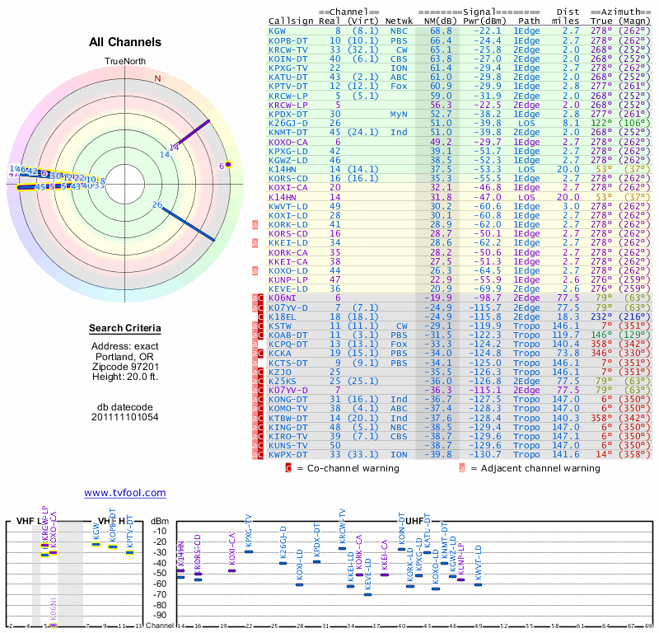
Task: Click K18EL callsign in the table
Action: (x=283, y=316)
